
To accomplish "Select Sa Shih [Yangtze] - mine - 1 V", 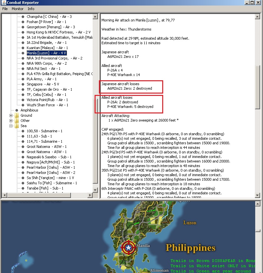I will (50, 178).
